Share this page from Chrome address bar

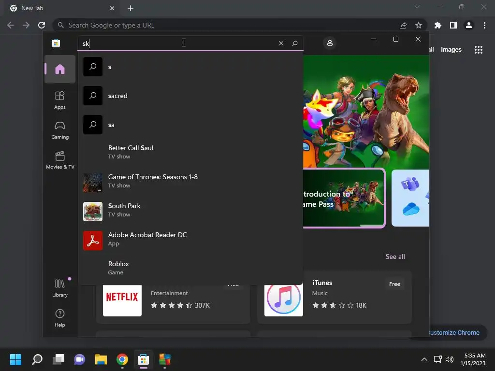click(x=403, y=25)
